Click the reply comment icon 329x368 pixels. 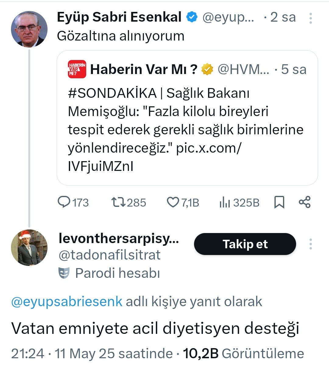[64, 202]
